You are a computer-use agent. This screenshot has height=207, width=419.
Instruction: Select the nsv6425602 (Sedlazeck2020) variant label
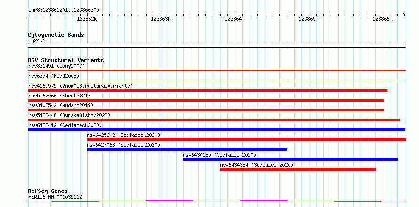pos(123,135)
